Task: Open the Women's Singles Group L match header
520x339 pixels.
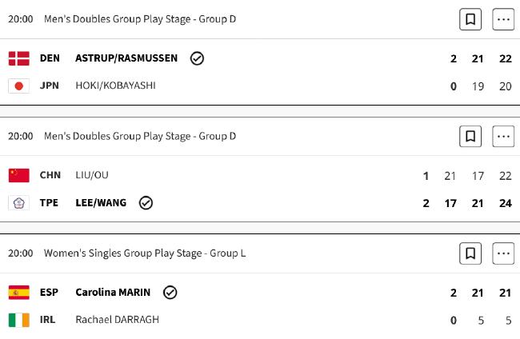Action: point(145,253)
